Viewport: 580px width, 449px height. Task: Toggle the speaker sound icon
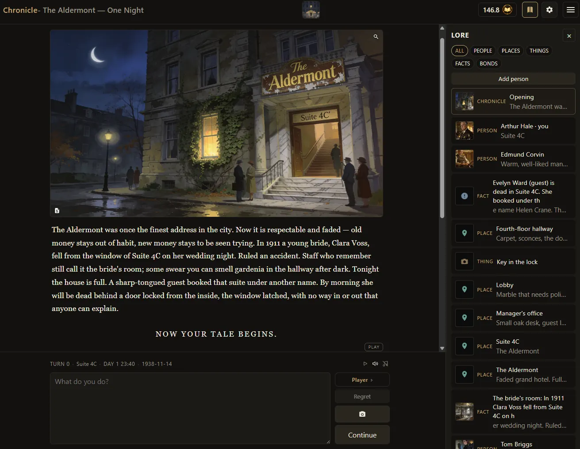click(x=375, y=364)
